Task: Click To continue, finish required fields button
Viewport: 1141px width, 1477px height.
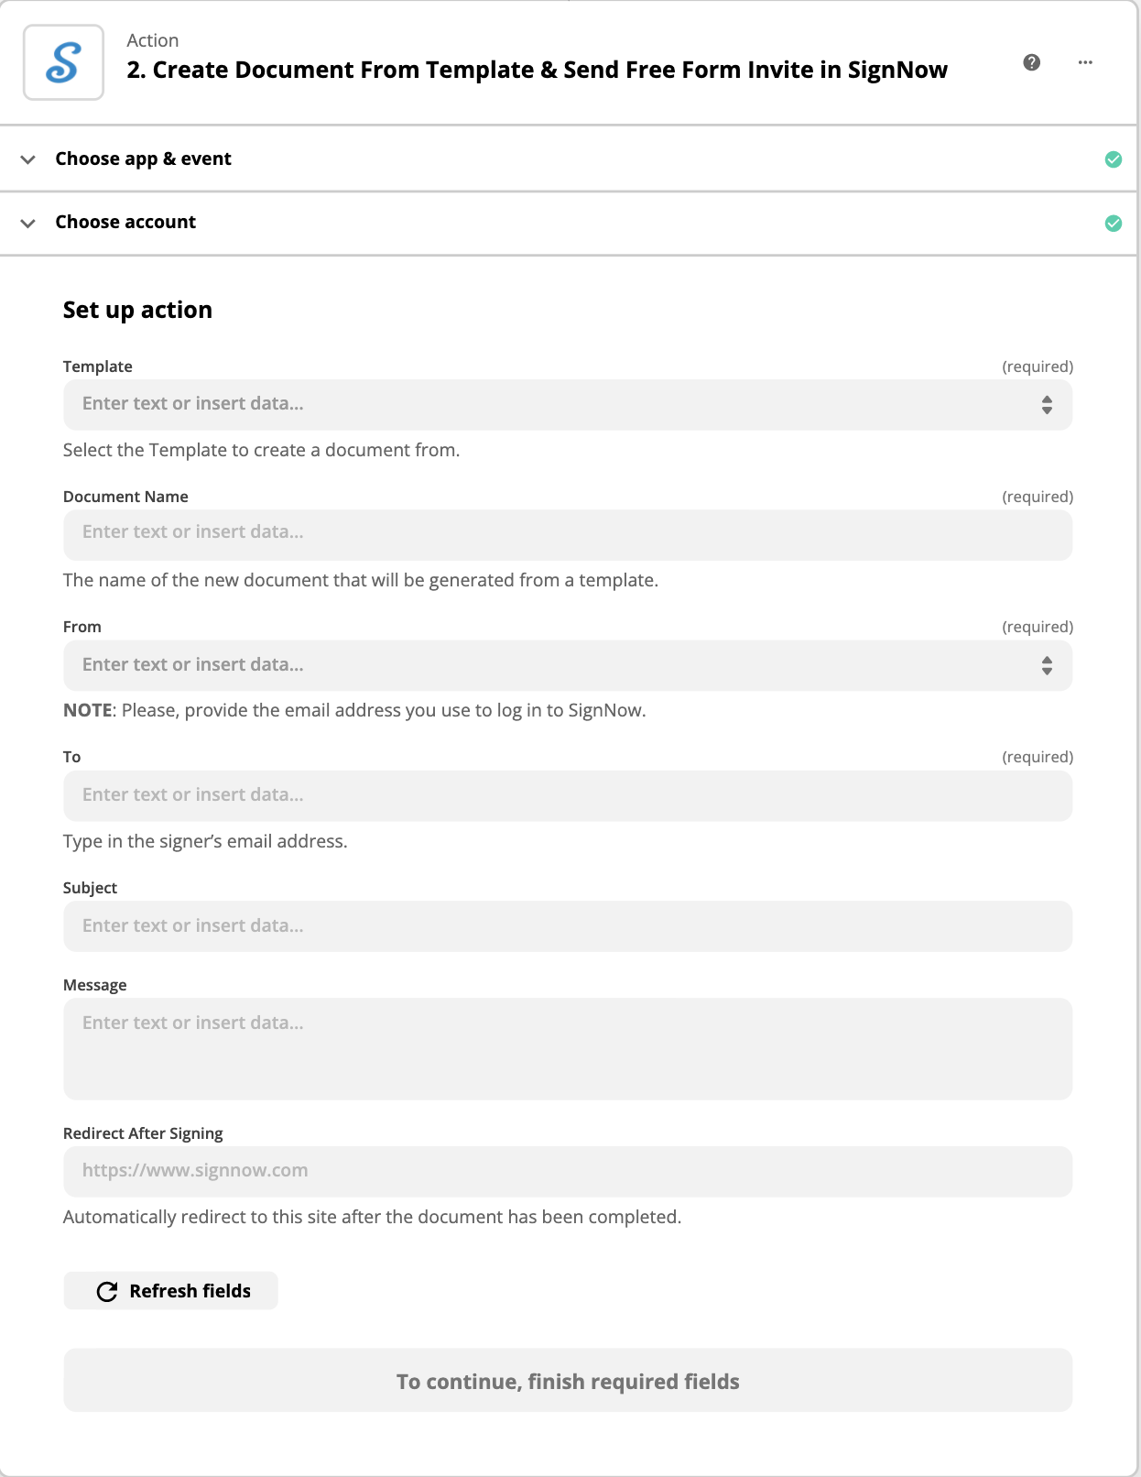Action: click(x=567, y=1380)
